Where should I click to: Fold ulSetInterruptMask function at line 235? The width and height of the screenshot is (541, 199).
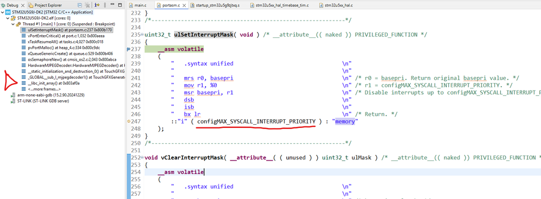point(142,35)
